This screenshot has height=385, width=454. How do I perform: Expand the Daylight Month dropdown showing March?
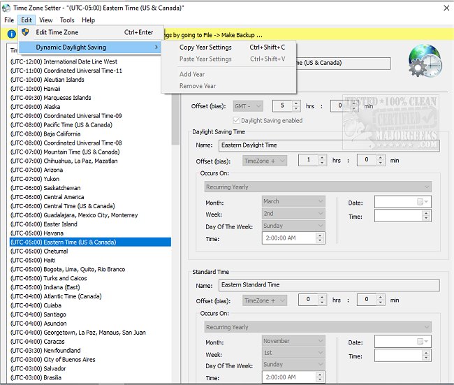coord(293,201)
